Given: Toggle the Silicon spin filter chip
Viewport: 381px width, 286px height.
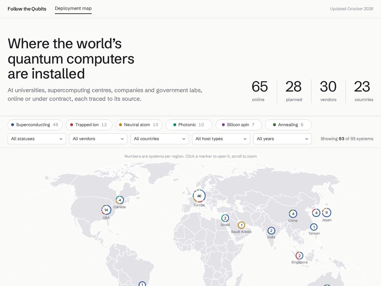Looking at the screenshot, I should [239, 125].
